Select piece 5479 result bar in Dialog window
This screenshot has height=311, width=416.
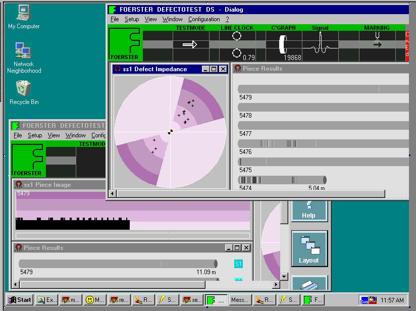(x=323, y=89)
